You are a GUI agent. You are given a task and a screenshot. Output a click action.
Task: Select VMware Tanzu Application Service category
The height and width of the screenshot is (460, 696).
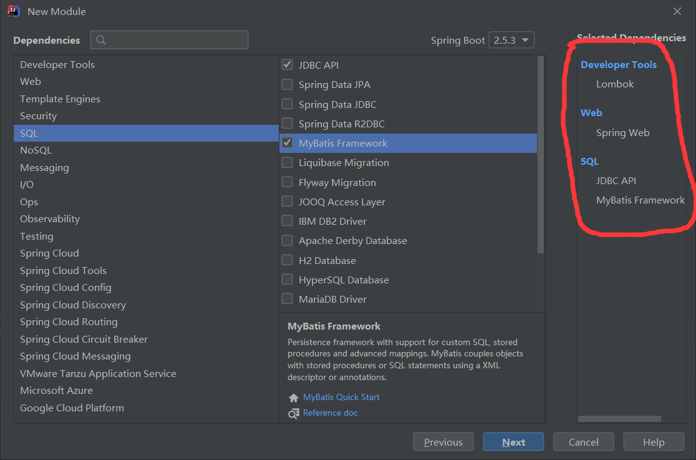click(x=146, y=373)
